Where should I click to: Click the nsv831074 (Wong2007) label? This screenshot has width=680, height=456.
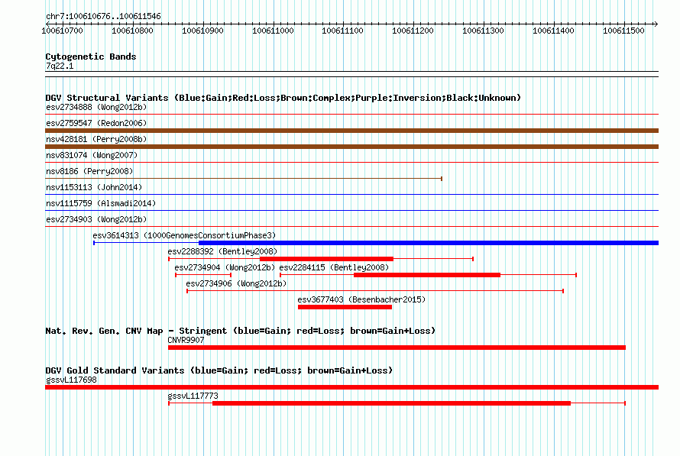tap(92, 155)
